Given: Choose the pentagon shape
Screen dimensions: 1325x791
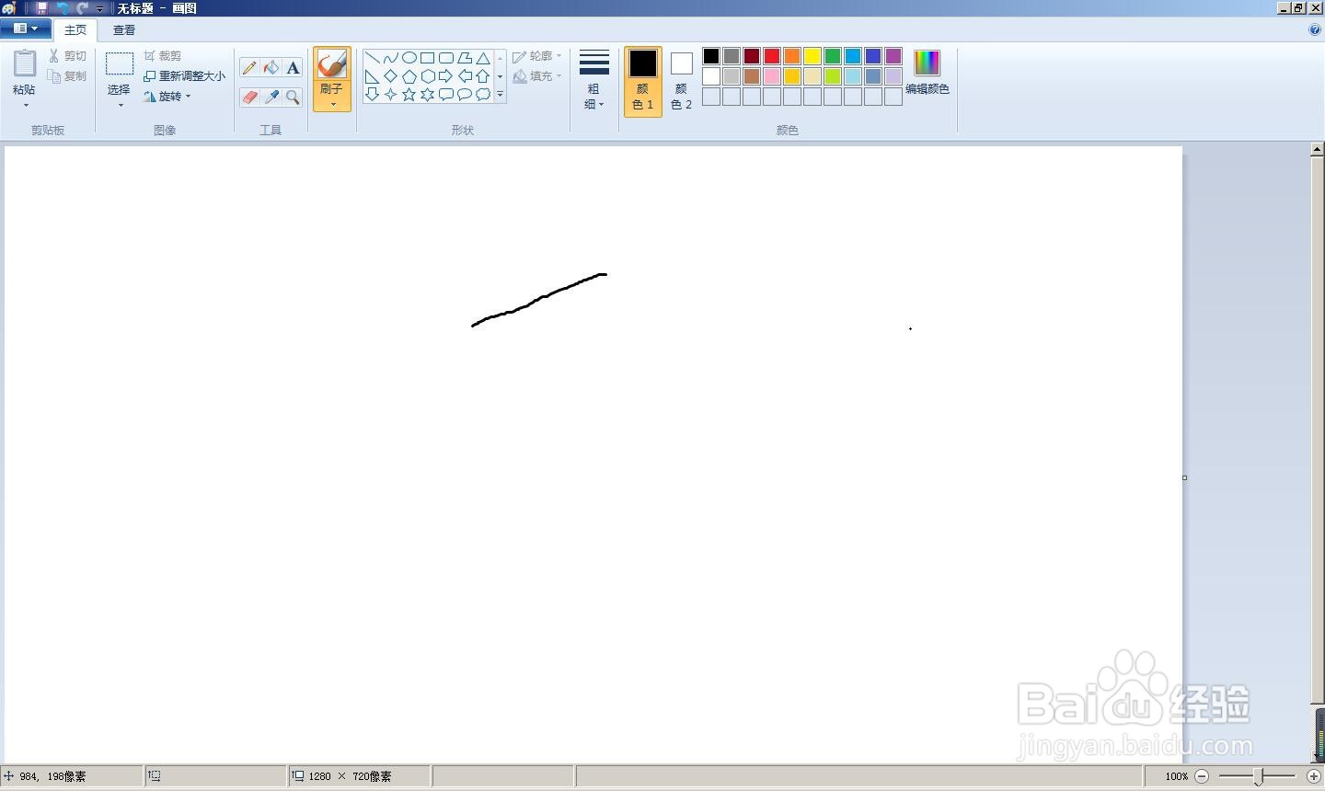Looking at the screenshot, I should (x=409, y=76).
